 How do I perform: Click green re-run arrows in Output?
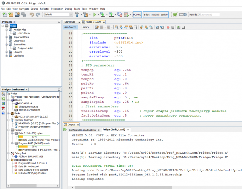click(65, 129)
